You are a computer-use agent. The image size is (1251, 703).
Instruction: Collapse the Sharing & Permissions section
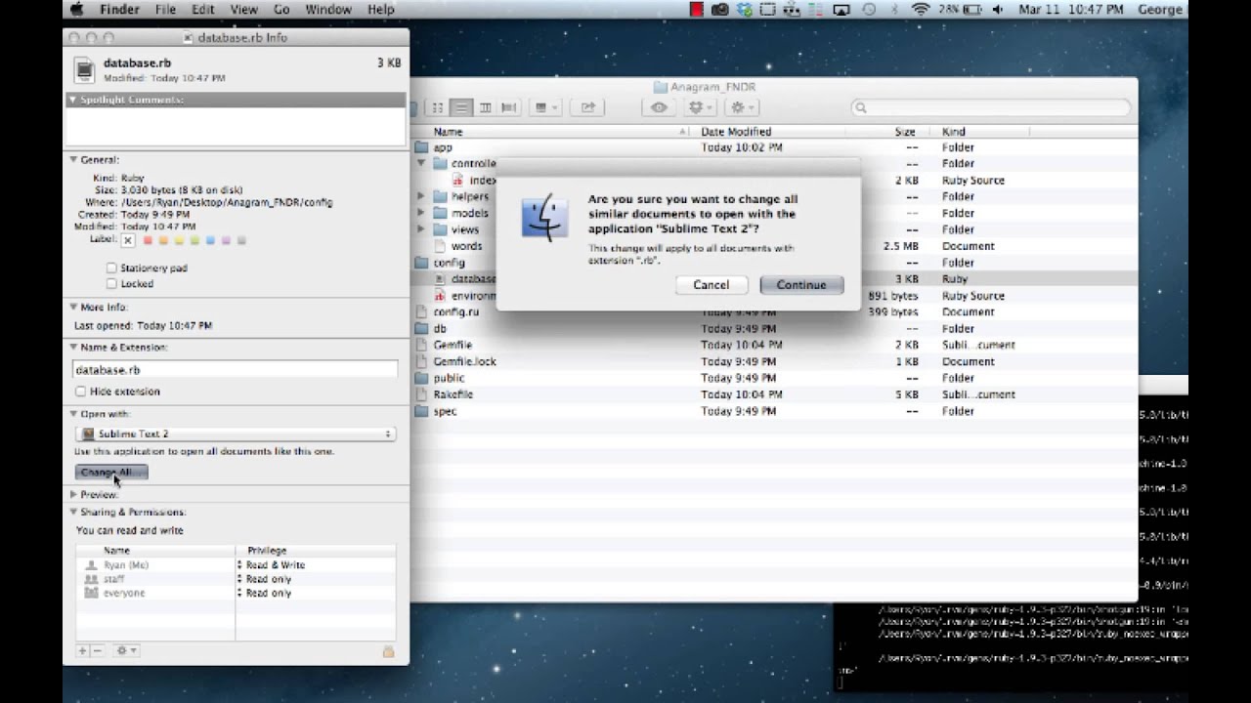[x=73, y=512]
